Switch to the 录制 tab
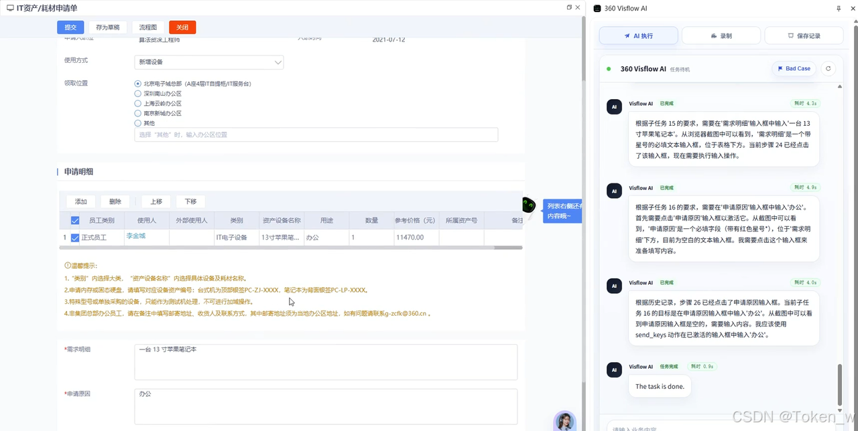The height and width of the screenshot is (431, 858). [721, 35]
